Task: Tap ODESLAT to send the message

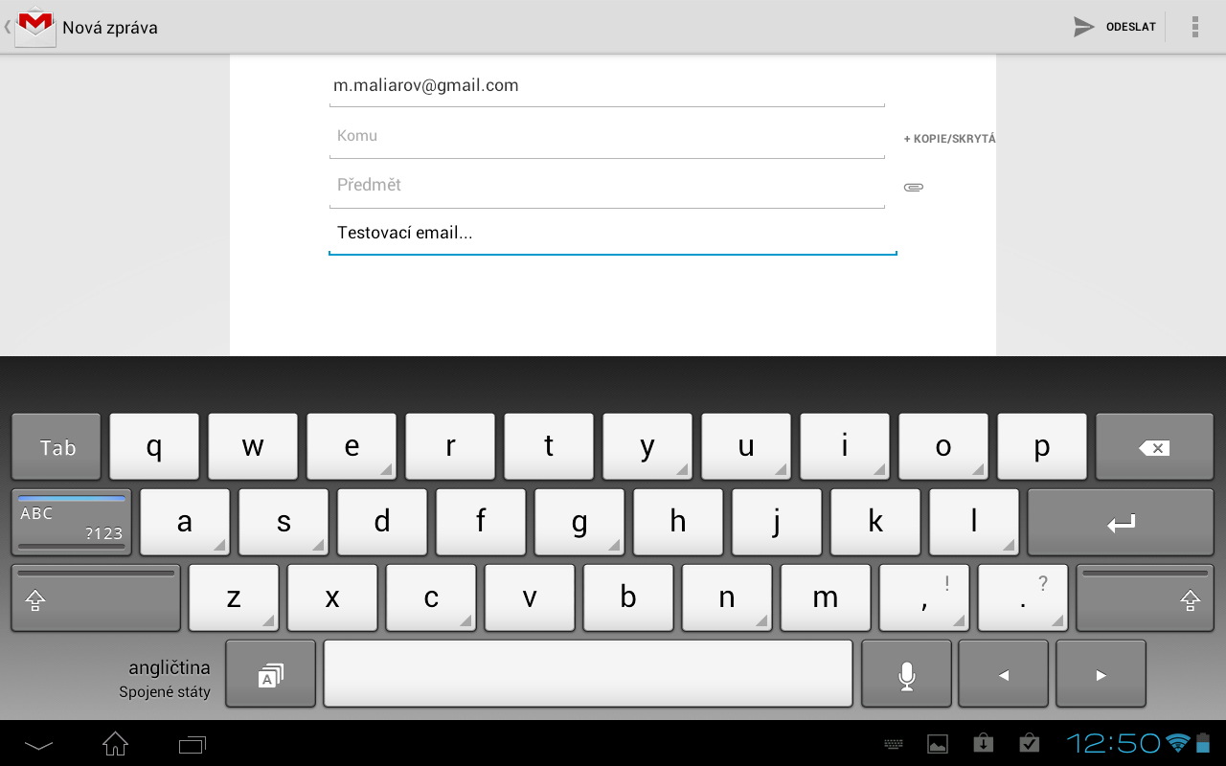Action: 1131,27
